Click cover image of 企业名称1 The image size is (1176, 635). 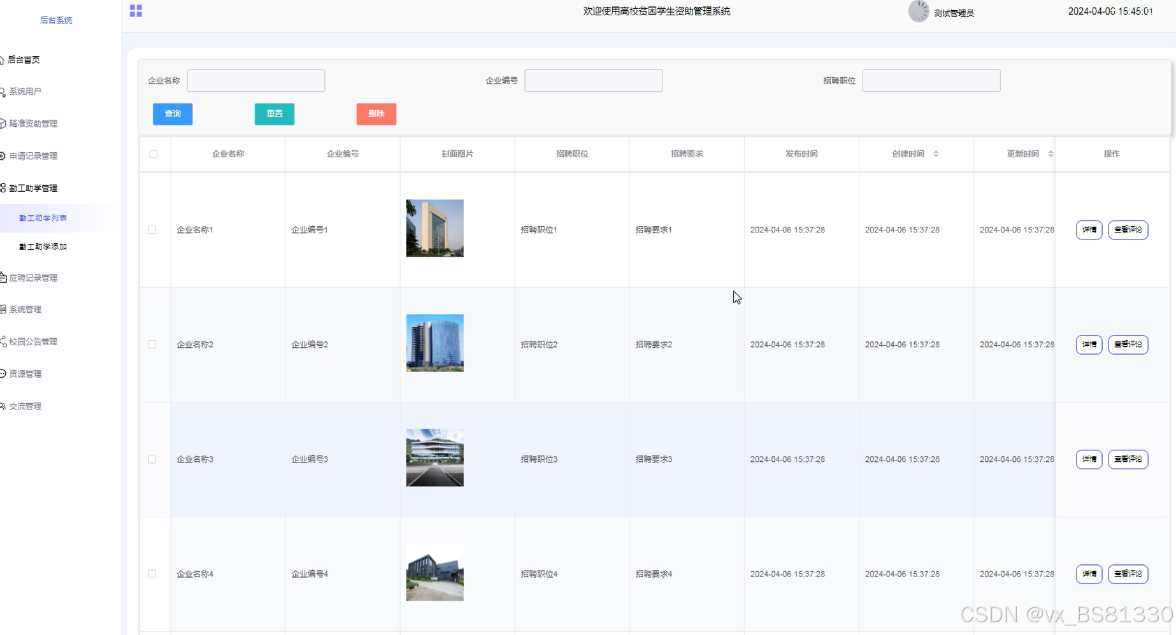[435, 229]
